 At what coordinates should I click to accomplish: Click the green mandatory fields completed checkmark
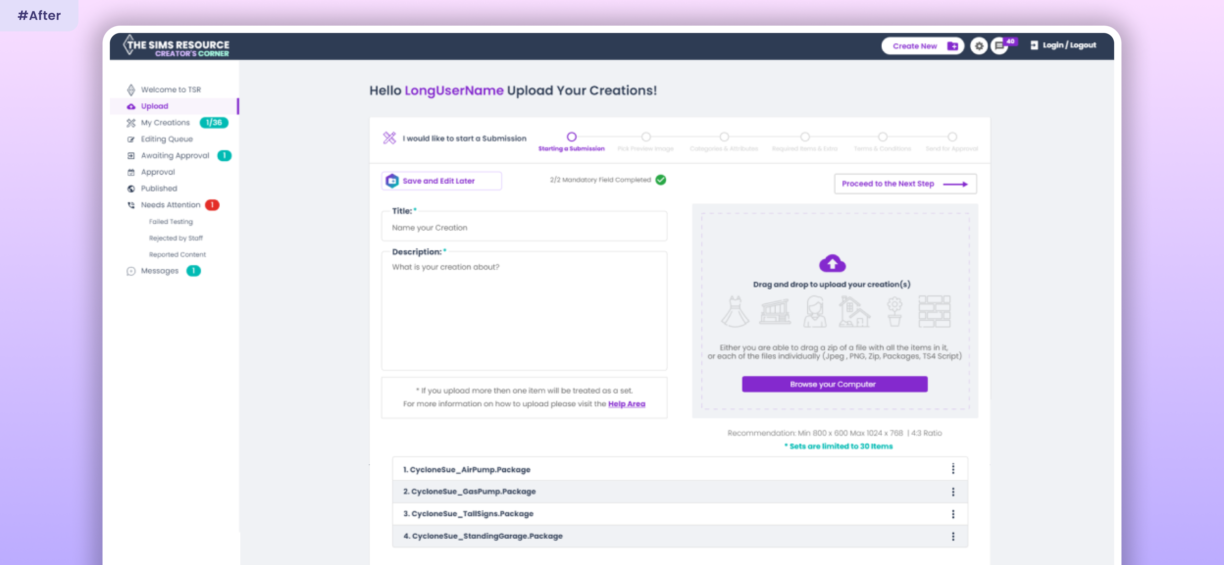[x=660, y=180]
